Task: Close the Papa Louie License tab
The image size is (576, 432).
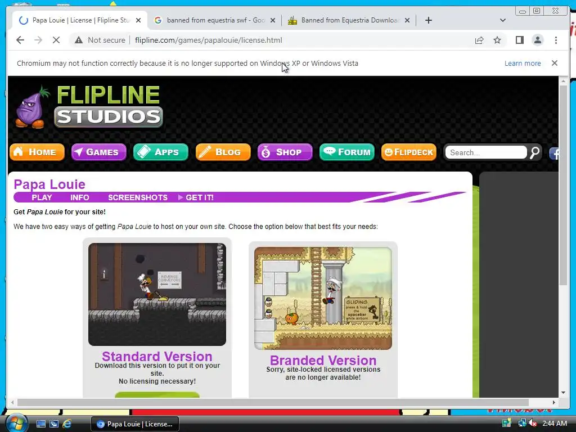Action: pyautogui.click(x=138, y=20)
